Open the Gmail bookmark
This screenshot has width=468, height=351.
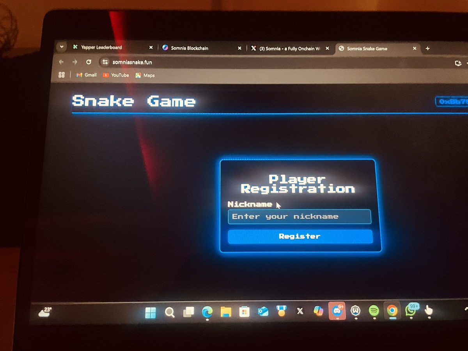(86, 75)
